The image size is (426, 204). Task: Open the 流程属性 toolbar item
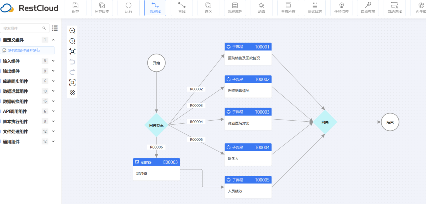tap(235, 8)
